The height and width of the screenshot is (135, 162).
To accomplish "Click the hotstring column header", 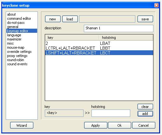I will (x=126, y=38).
